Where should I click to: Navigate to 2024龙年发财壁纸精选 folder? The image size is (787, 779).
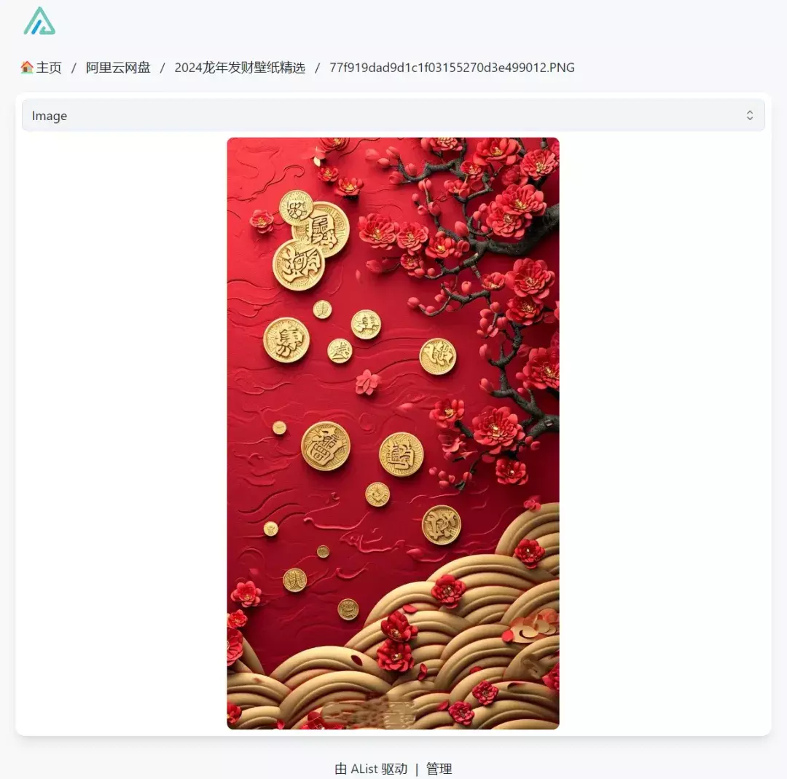(240, 67)
